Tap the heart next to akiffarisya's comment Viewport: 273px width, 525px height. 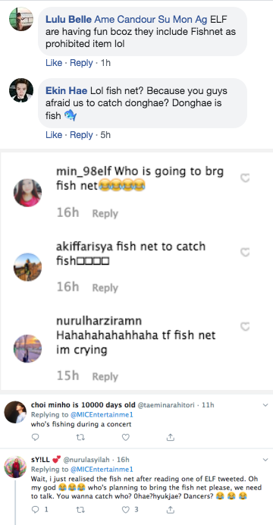pos(245,253)
